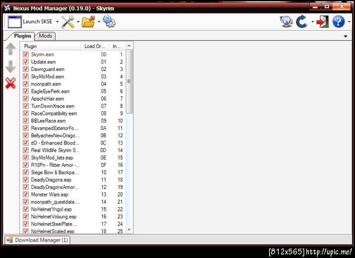Switch to the Plugins tab
The image size is (355, 258).
click(22, 36)
